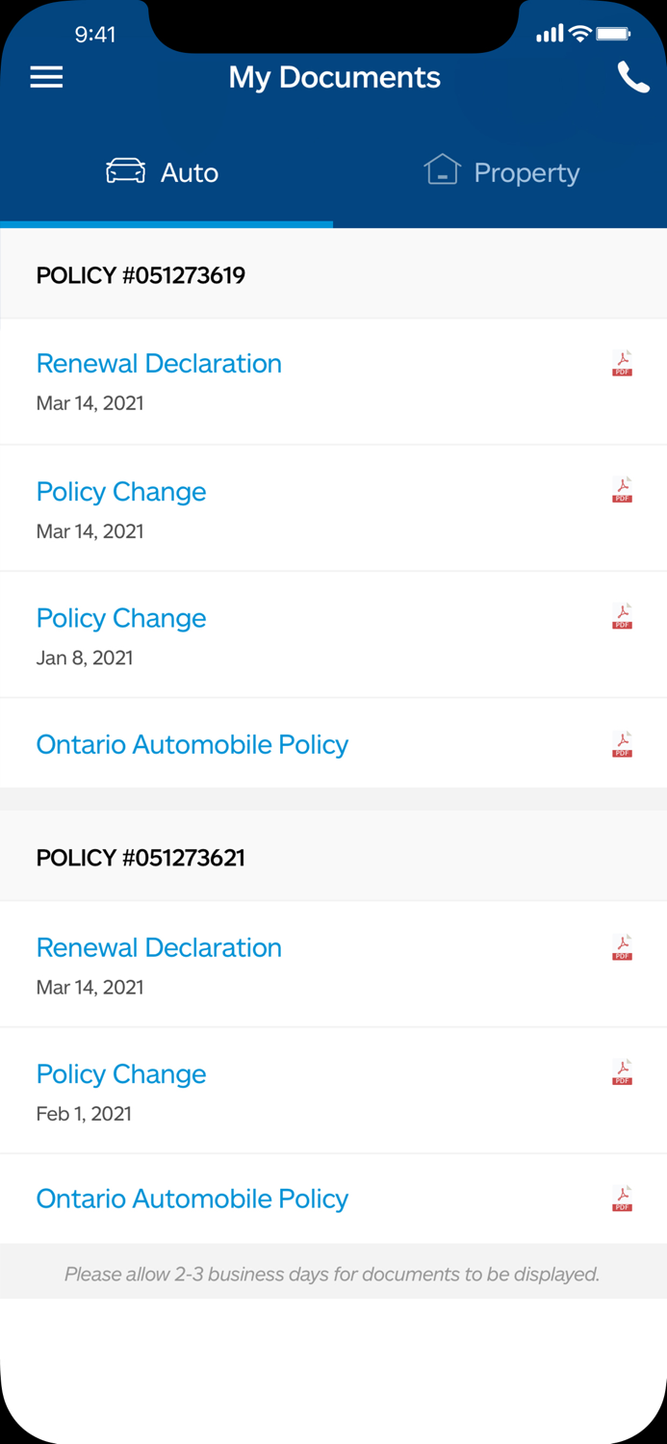Viewport: 667px width, 1444px height.
Task: Open the Policy Change link dated Mar 14, 2021
Action: pyautogui.click(x=121, y=492)
